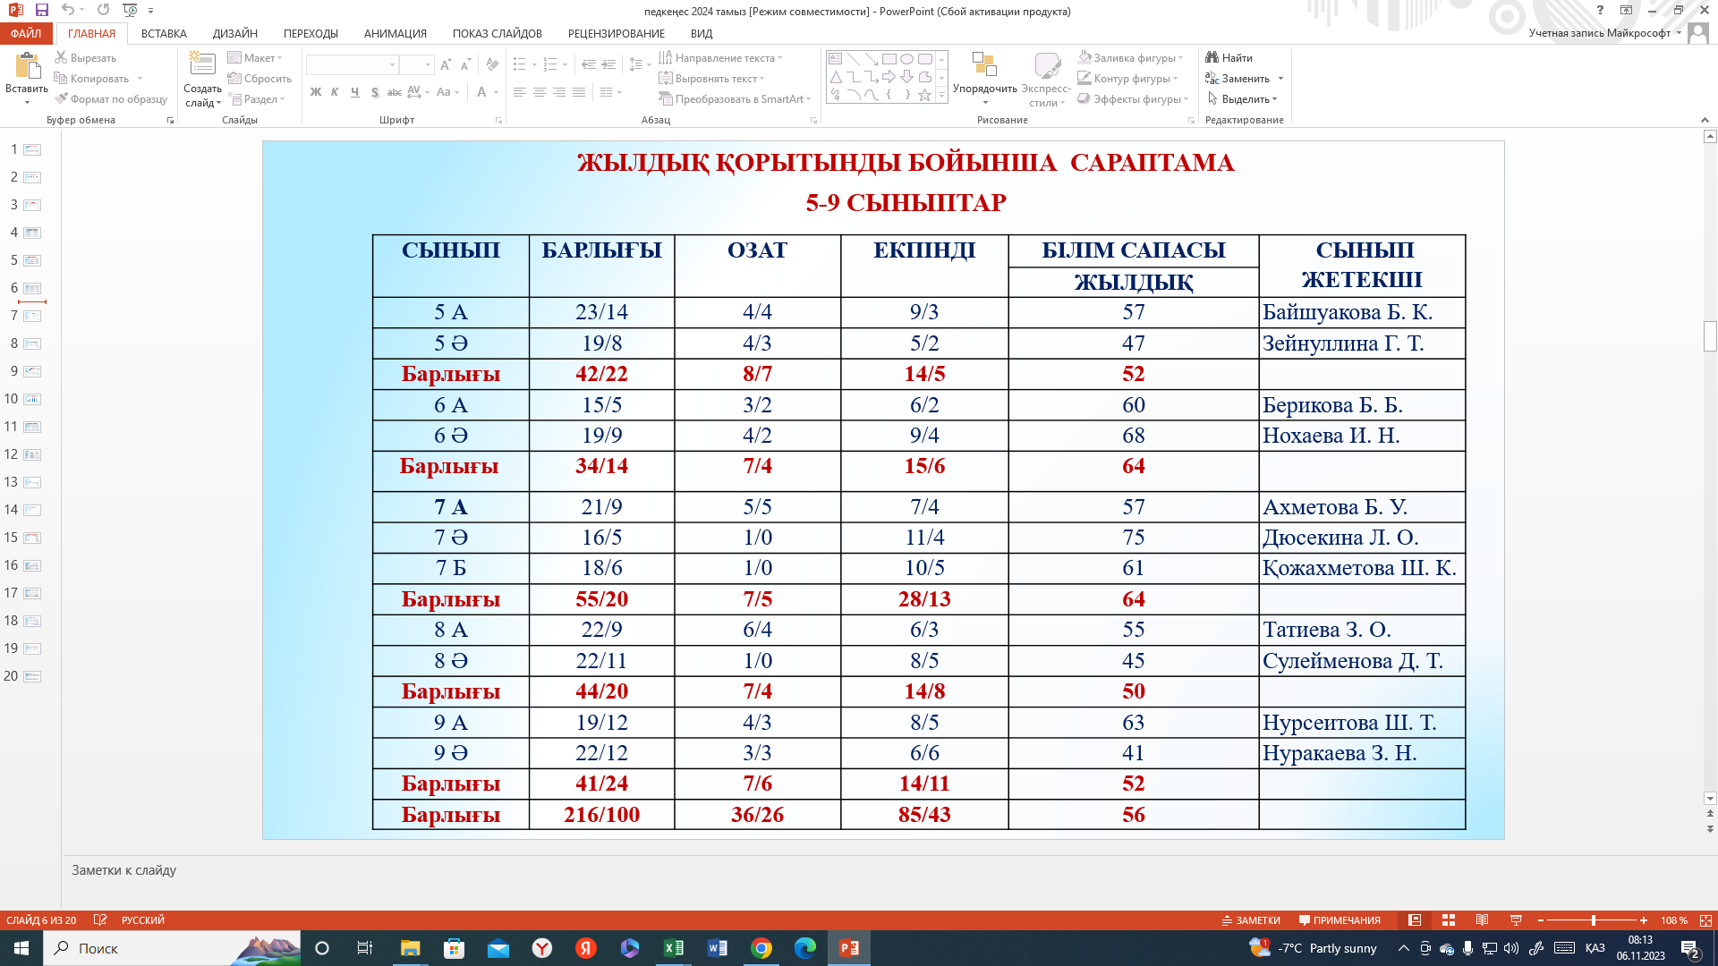Open spell check icon in status bar
Viewport: 1718px width, 966px height.
pos(100,920)
